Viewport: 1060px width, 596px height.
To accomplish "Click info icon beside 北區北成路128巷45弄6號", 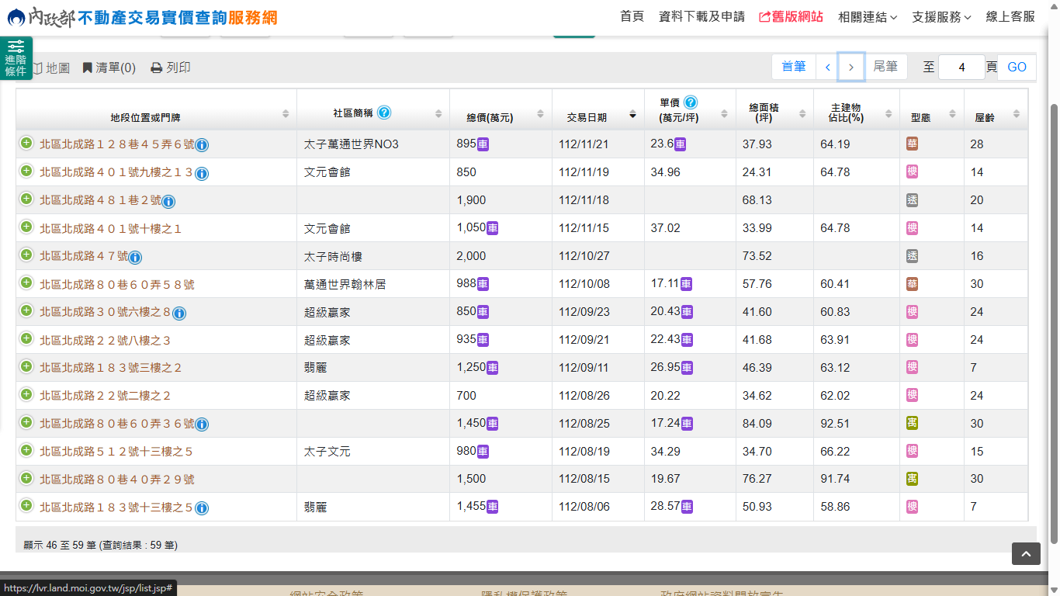I will (x=202, y=145).
